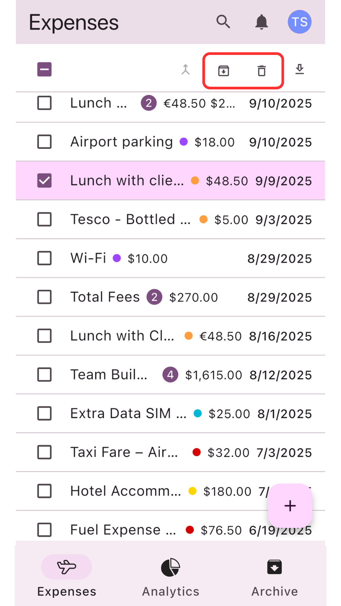Viewport: 341px width, 606px height.
Task: Click the orange category dot on Tesco row
Action: (x=203, y=219)
